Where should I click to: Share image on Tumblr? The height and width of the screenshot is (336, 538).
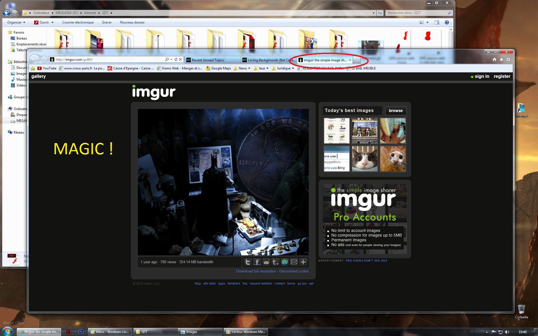tap(275, 262)
